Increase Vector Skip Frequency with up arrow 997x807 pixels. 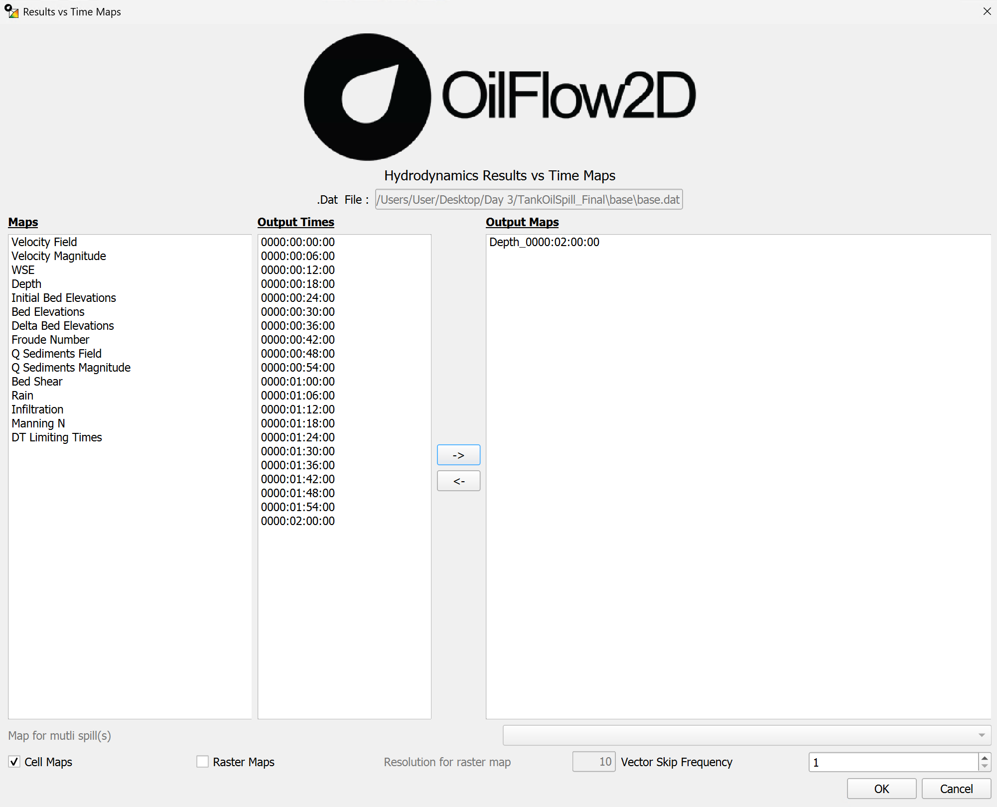tap(985, 758)
